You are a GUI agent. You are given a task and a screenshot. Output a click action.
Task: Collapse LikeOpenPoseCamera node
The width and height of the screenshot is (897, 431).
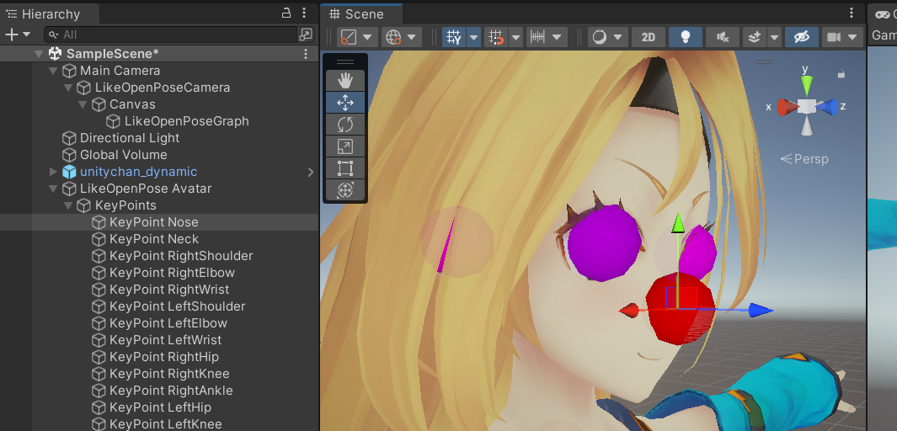(x=68, y=88)
